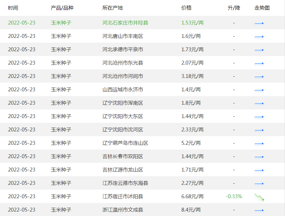
Task: Click the date 2022-05-23 in the last row
Action: 21,210
